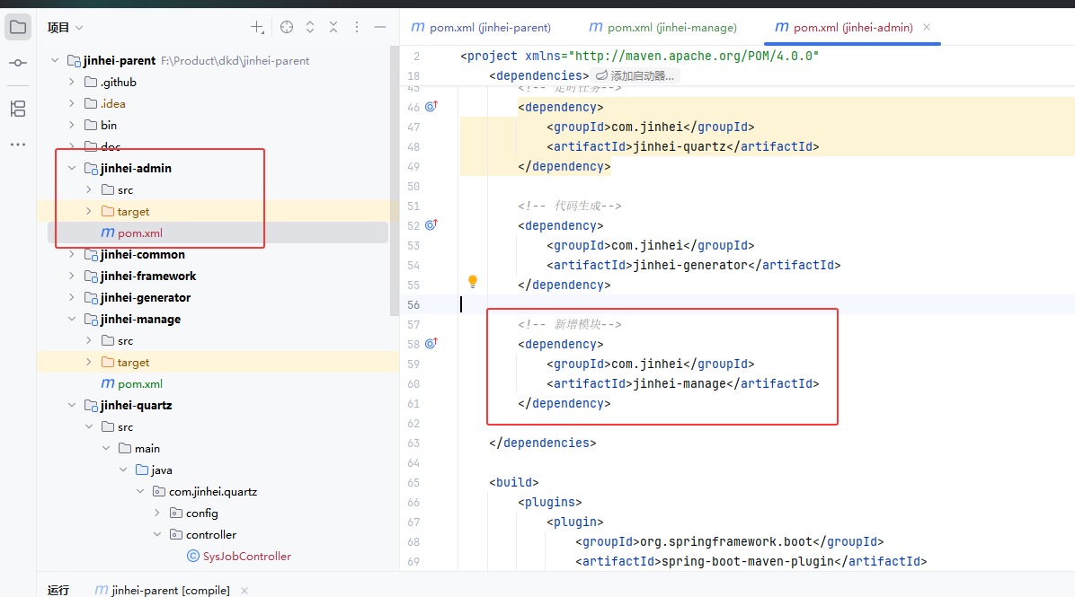Click Expand/Collapse All arrows icon
This screenshot has height=597, width=1075.
click(310, 28)
